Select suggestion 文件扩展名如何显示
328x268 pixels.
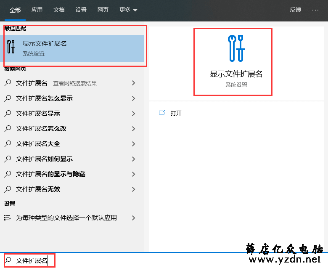pos(72,159)
